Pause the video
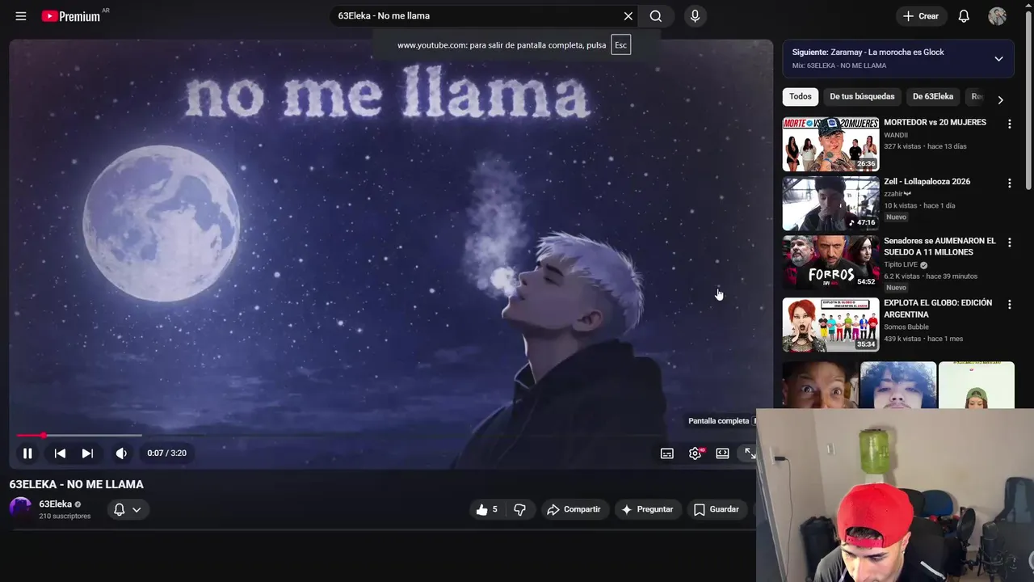1034x582 pixels. pos(27,453)
